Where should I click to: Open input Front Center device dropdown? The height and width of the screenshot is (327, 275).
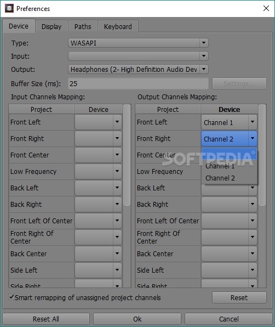[x=98, y=155]
